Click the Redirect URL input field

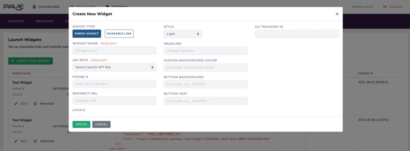pyautogui.click(x=114, y=101)
